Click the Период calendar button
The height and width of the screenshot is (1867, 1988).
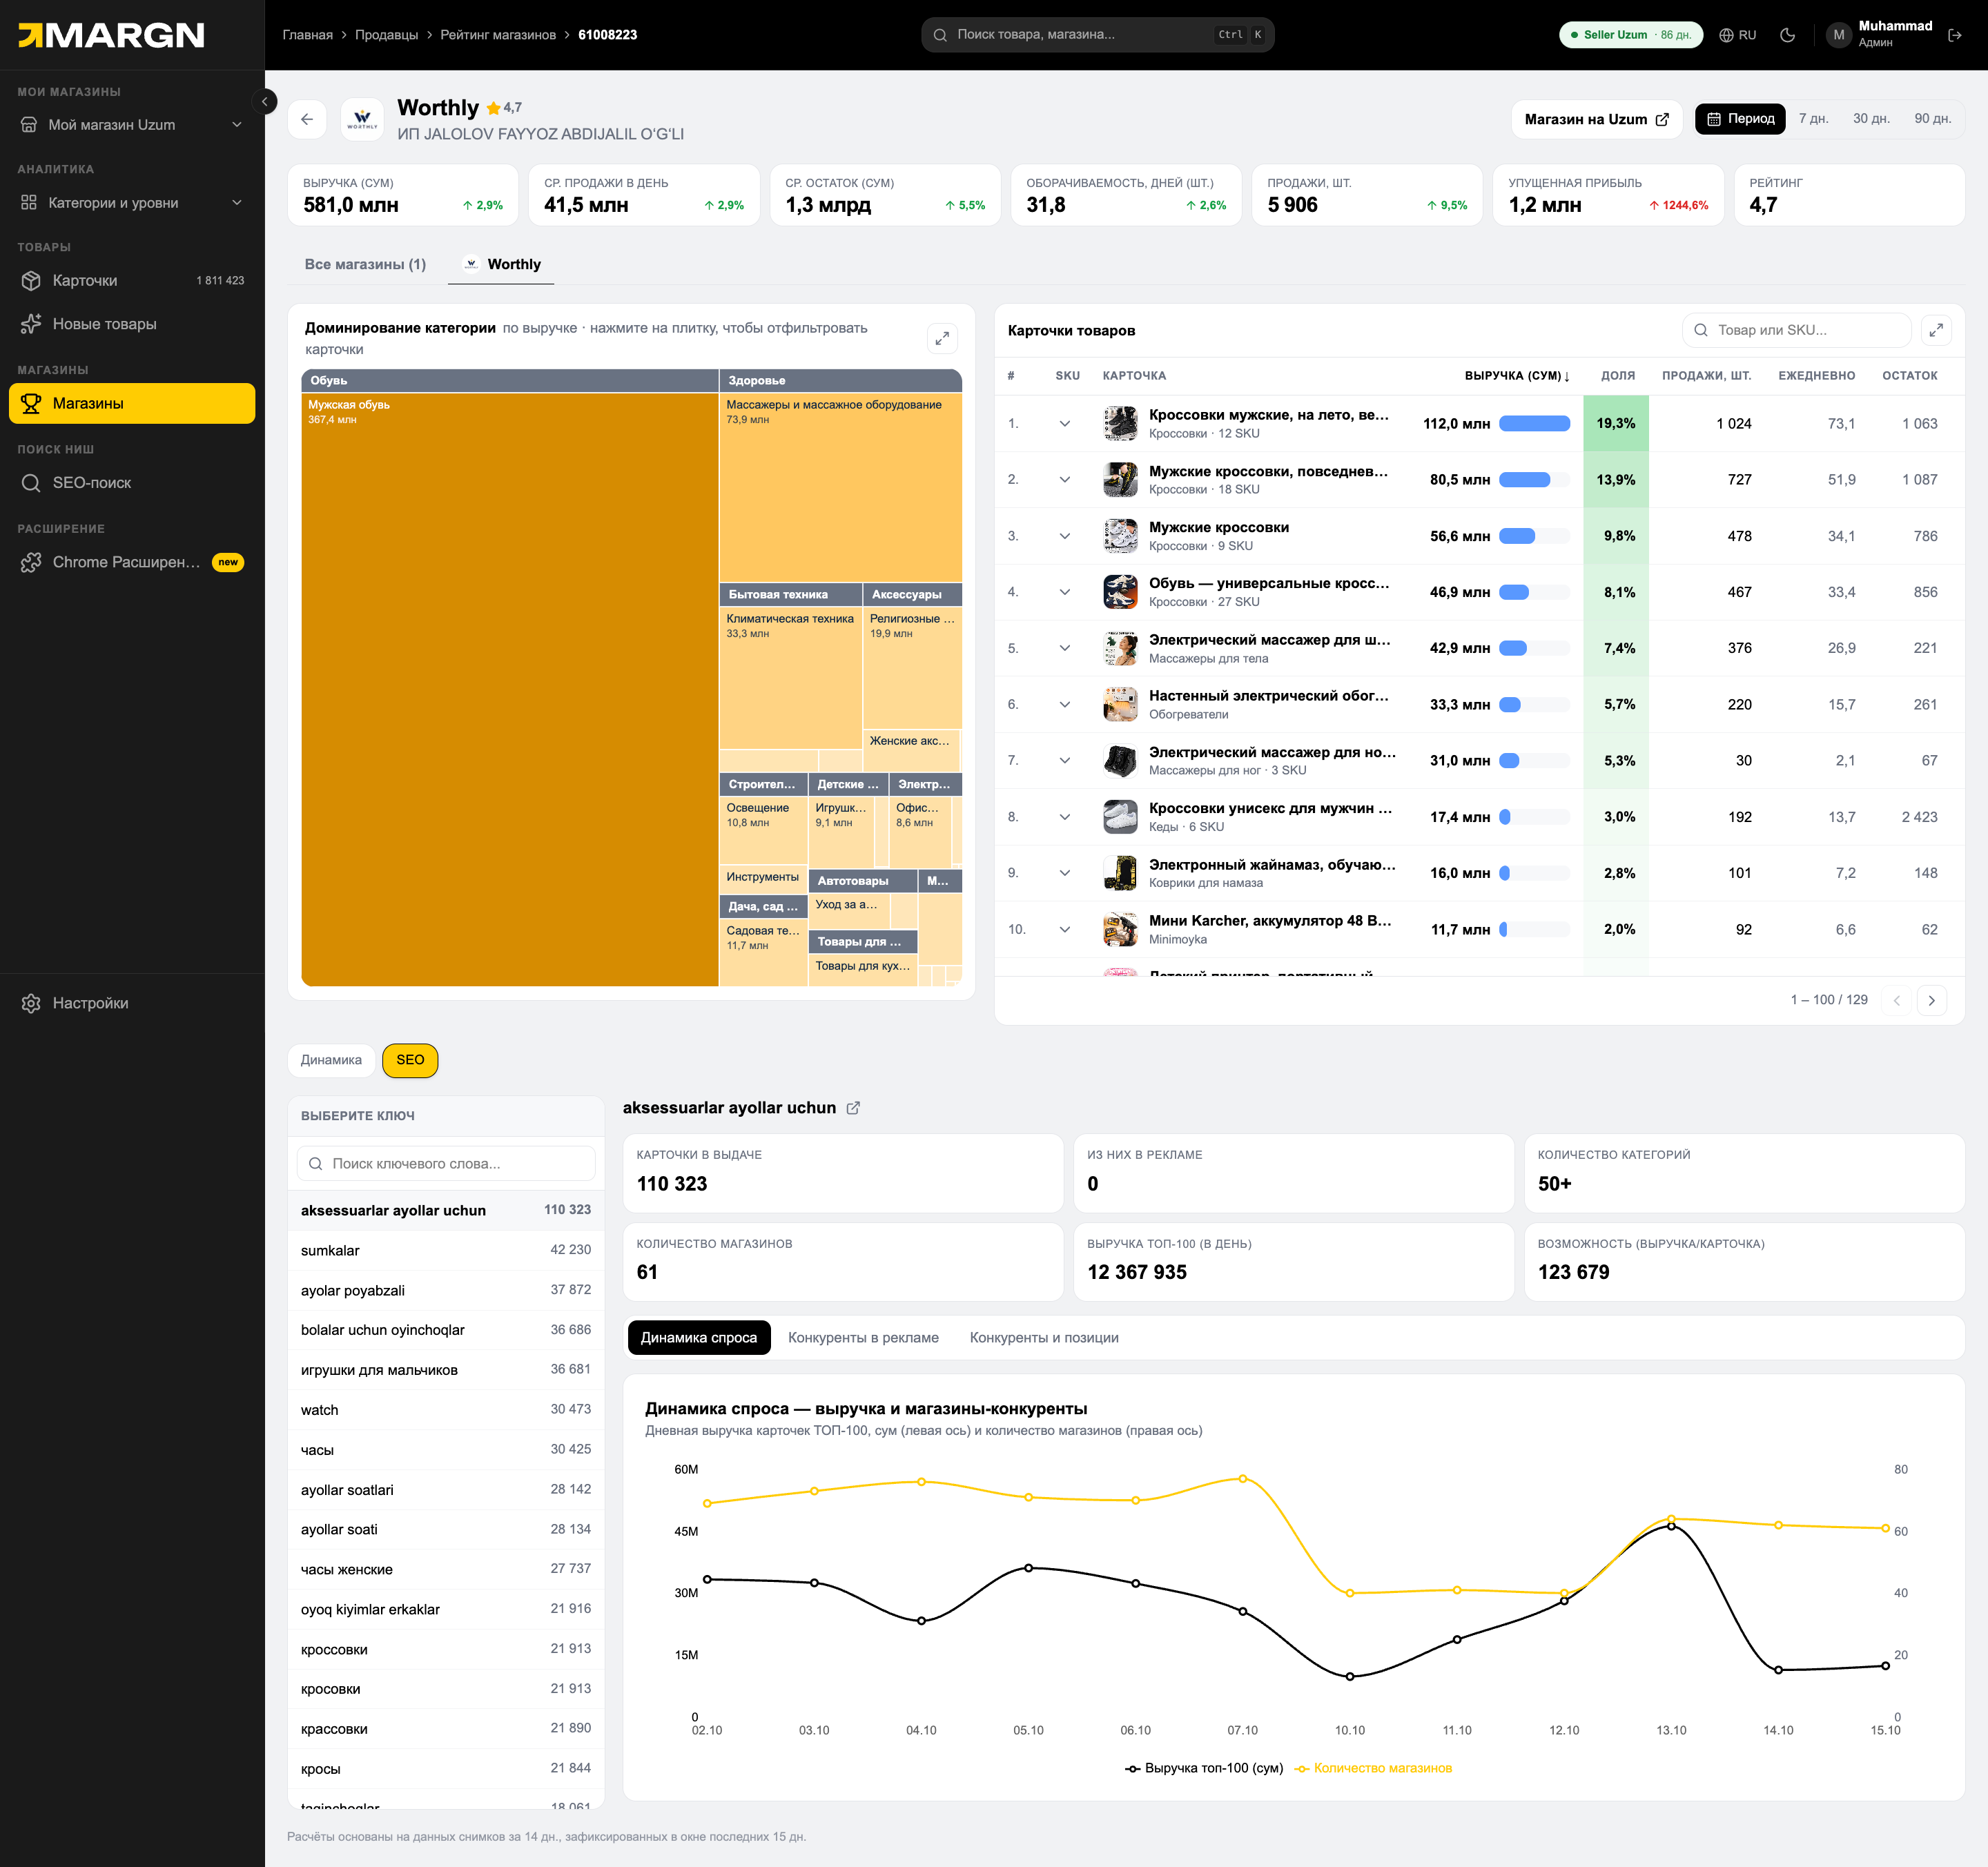[1740, 119]
